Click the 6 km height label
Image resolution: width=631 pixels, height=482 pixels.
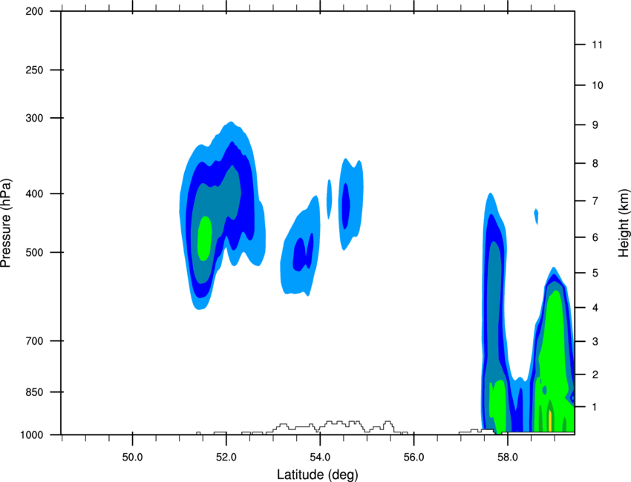pyautogui.click(x=595, y=237)
